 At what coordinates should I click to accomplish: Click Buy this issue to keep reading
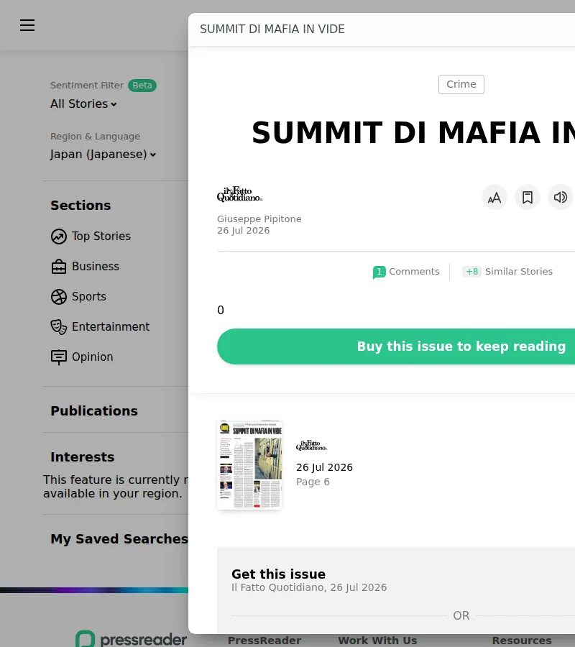(396, 347)
